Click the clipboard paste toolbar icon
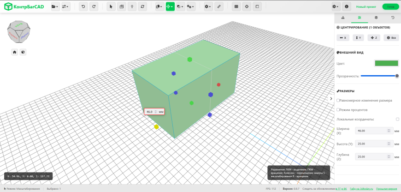The image size is (401, 192). click(122, 6)
